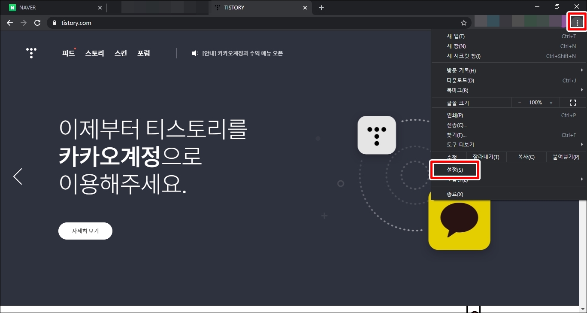Click the 자세히 보기 button
587x313 pixels.
click(85, 231)
